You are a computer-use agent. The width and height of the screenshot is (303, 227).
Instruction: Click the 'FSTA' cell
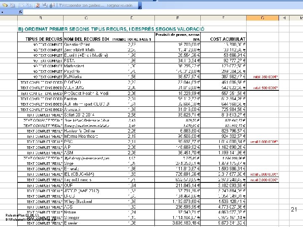pyautogui.click(x=86, y=61)
